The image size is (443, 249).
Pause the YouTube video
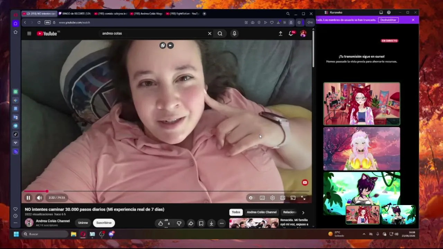pos(28,198)
